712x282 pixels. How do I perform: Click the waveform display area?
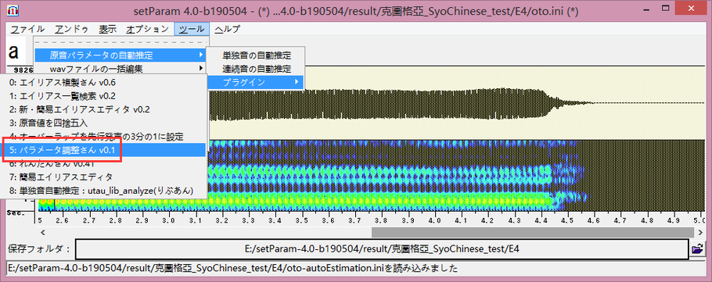click(x=456, y=102)
